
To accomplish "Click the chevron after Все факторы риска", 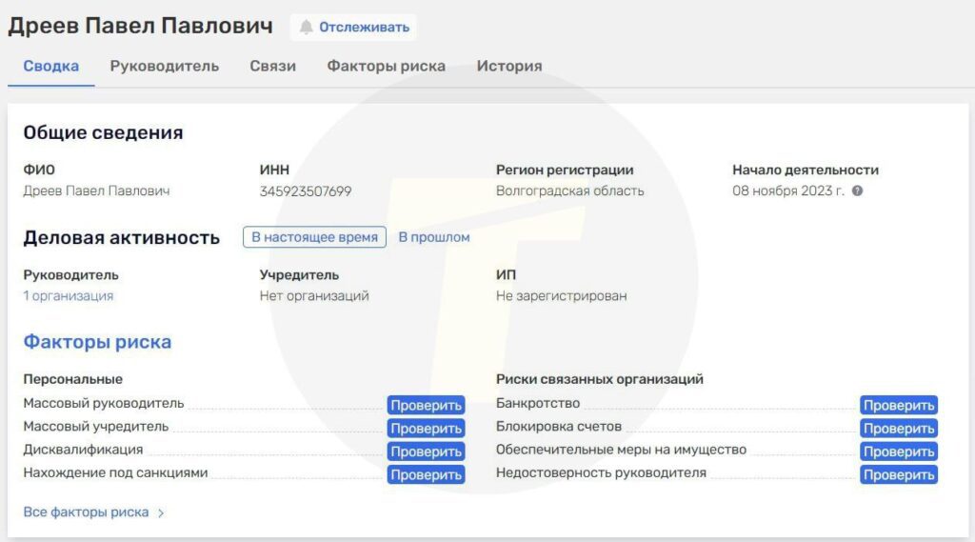I will (x=161, y=512).
